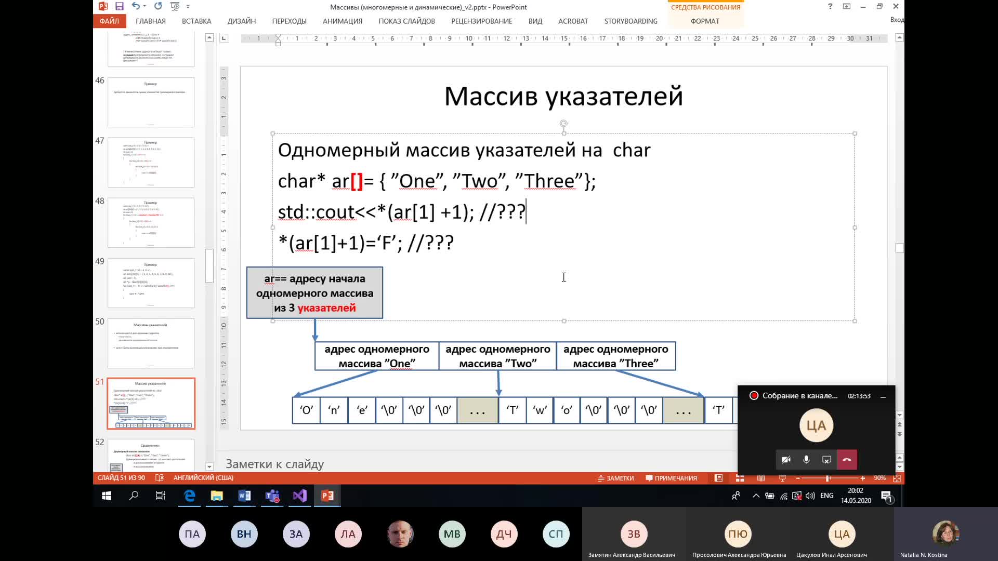Open the ВИД ribbon tab
Screen dimensions: 998x561
point(535,21)
